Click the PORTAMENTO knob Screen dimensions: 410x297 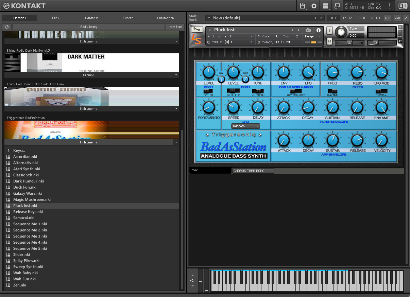coord(209,107)
